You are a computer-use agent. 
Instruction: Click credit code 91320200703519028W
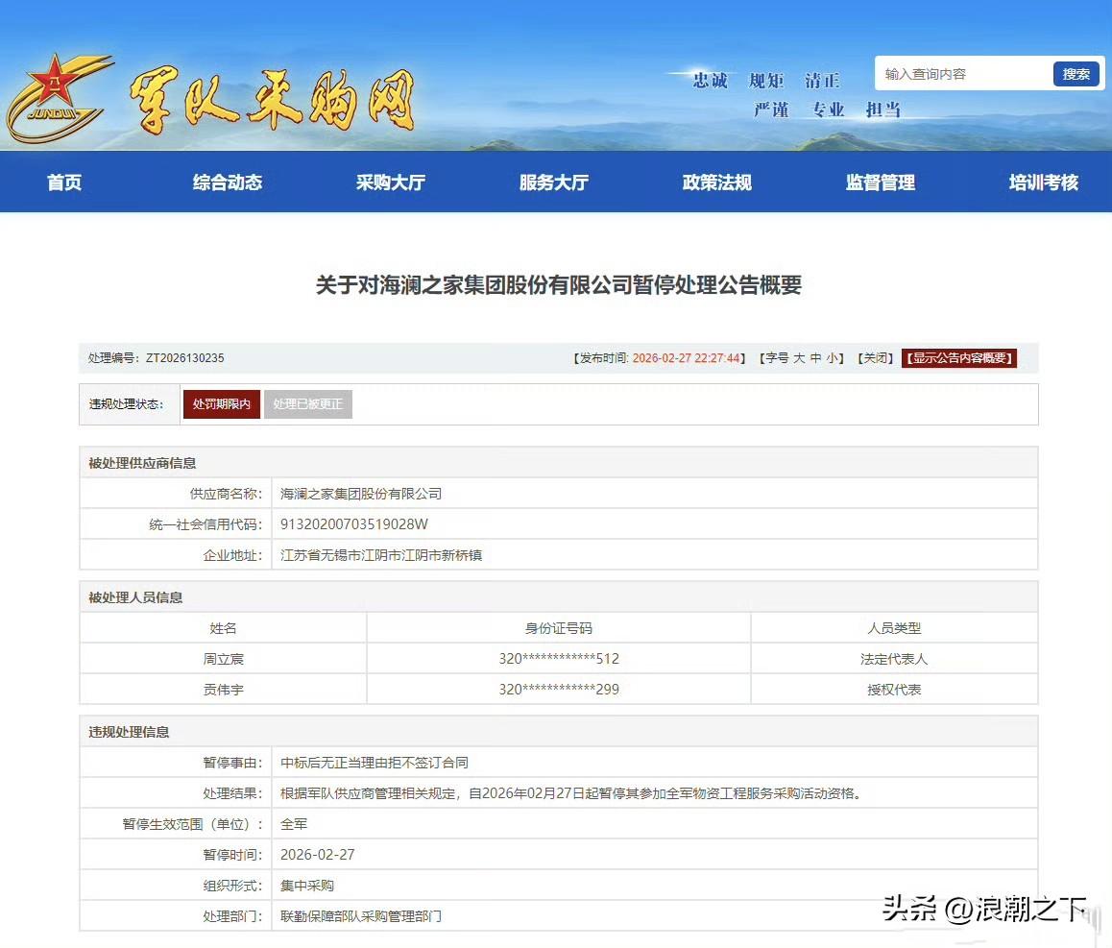(x=354, y=524)
